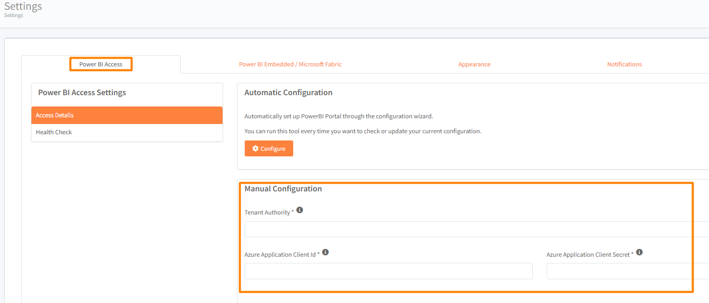Click the Automatic Configuration heading
709x303 pixels.
click(x=288, y=93)
